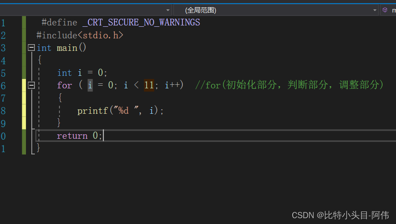Collapse the for loop fold marker
The height and width of the screenshot is (224, 396).
point(31,85)
